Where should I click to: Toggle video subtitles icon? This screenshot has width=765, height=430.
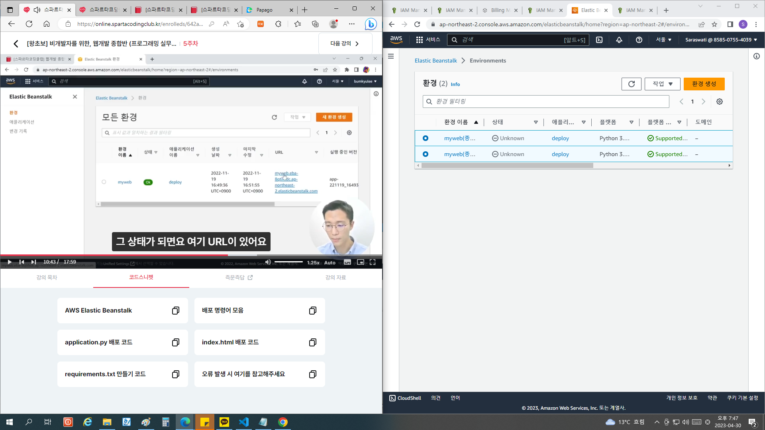(x=347, y=262)
